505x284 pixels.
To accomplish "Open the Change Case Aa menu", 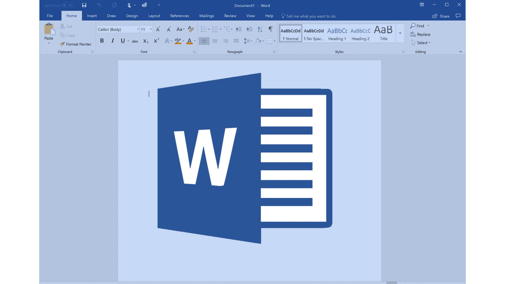I will coord(180,29).
